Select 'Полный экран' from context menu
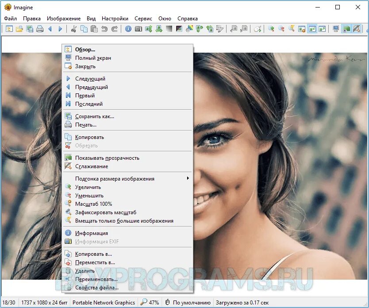 point(127,58)
